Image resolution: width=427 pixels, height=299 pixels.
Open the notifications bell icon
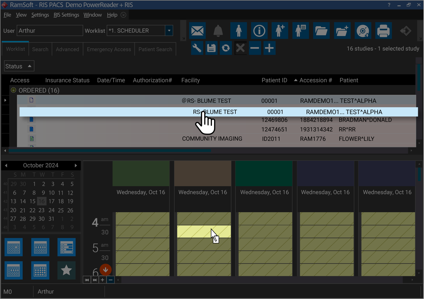pos(218,31)
